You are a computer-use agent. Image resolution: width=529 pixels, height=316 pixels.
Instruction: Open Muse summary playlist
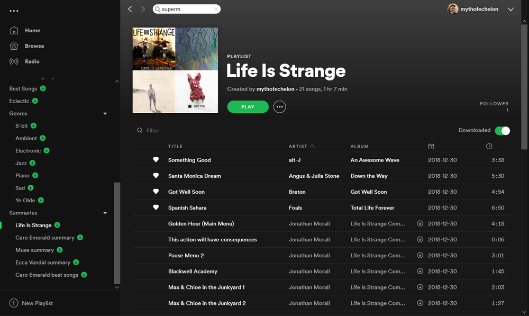coord(34,250)
